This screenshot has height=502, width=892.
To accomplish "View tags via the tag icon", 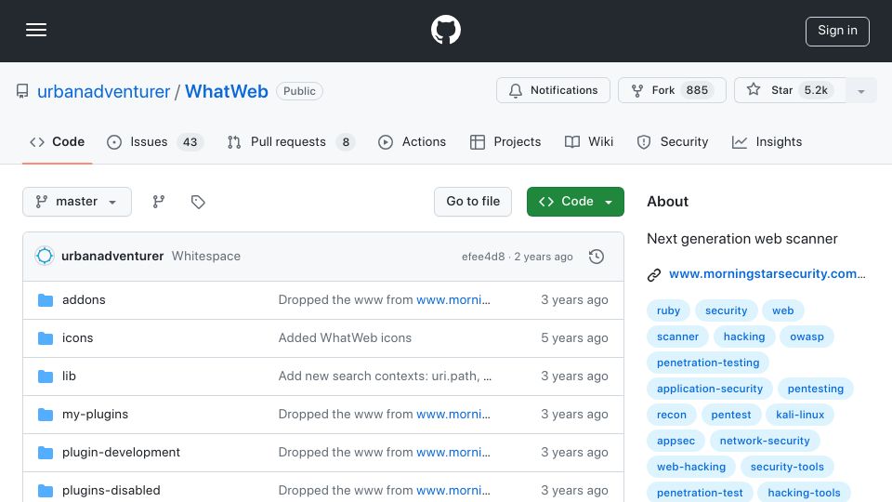I will [198, 202].
